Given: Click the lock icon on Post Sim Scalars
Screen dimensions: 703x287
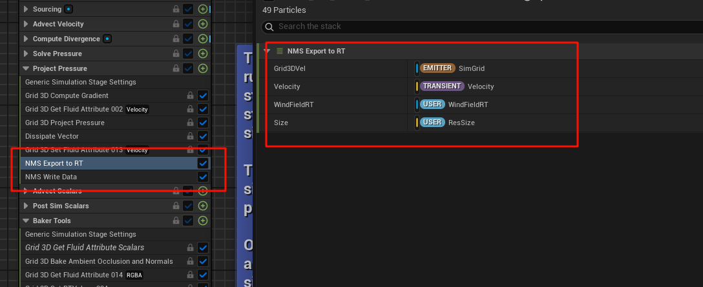Looking at the screenshot, I should [176, 206].
